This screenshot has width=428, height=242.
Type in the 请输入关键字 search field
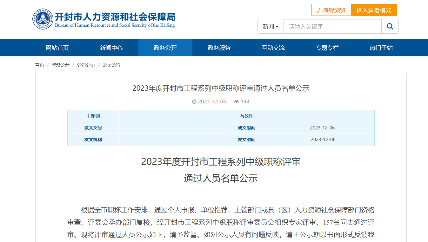coord(332,27)
